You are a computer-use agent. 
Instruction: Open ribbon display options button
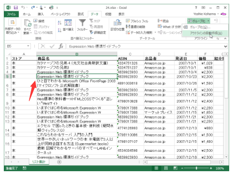203,8
